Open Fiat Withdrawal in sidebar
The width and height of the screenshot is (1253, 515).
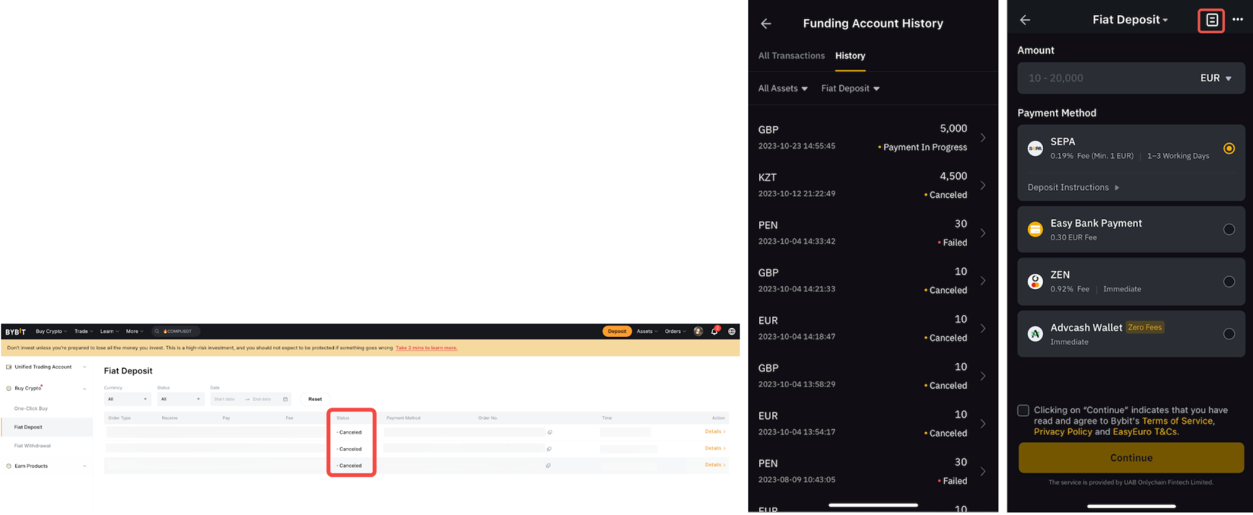point(32,446)
